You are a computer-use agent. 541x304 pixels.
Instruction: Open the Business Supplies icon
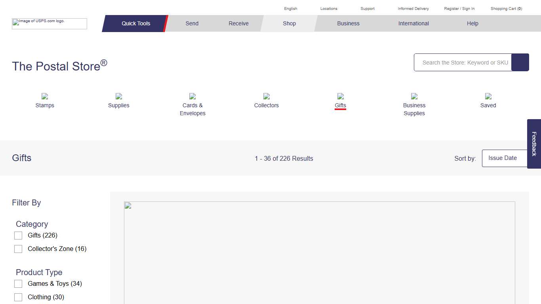point(414,96)
